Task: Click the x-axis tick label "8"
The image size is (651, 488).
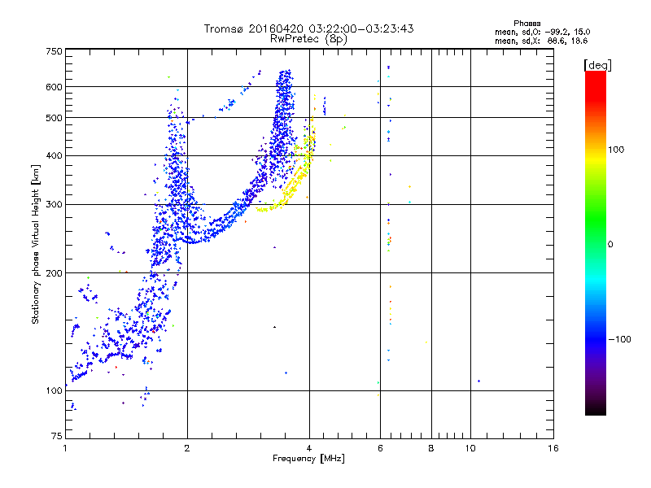Action: pos(431,448)
